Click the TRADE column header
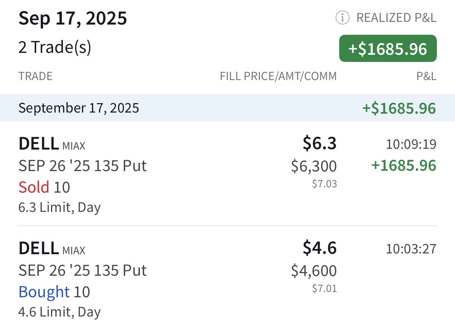Viewport: 455px width, 332px height. point(35,76)
